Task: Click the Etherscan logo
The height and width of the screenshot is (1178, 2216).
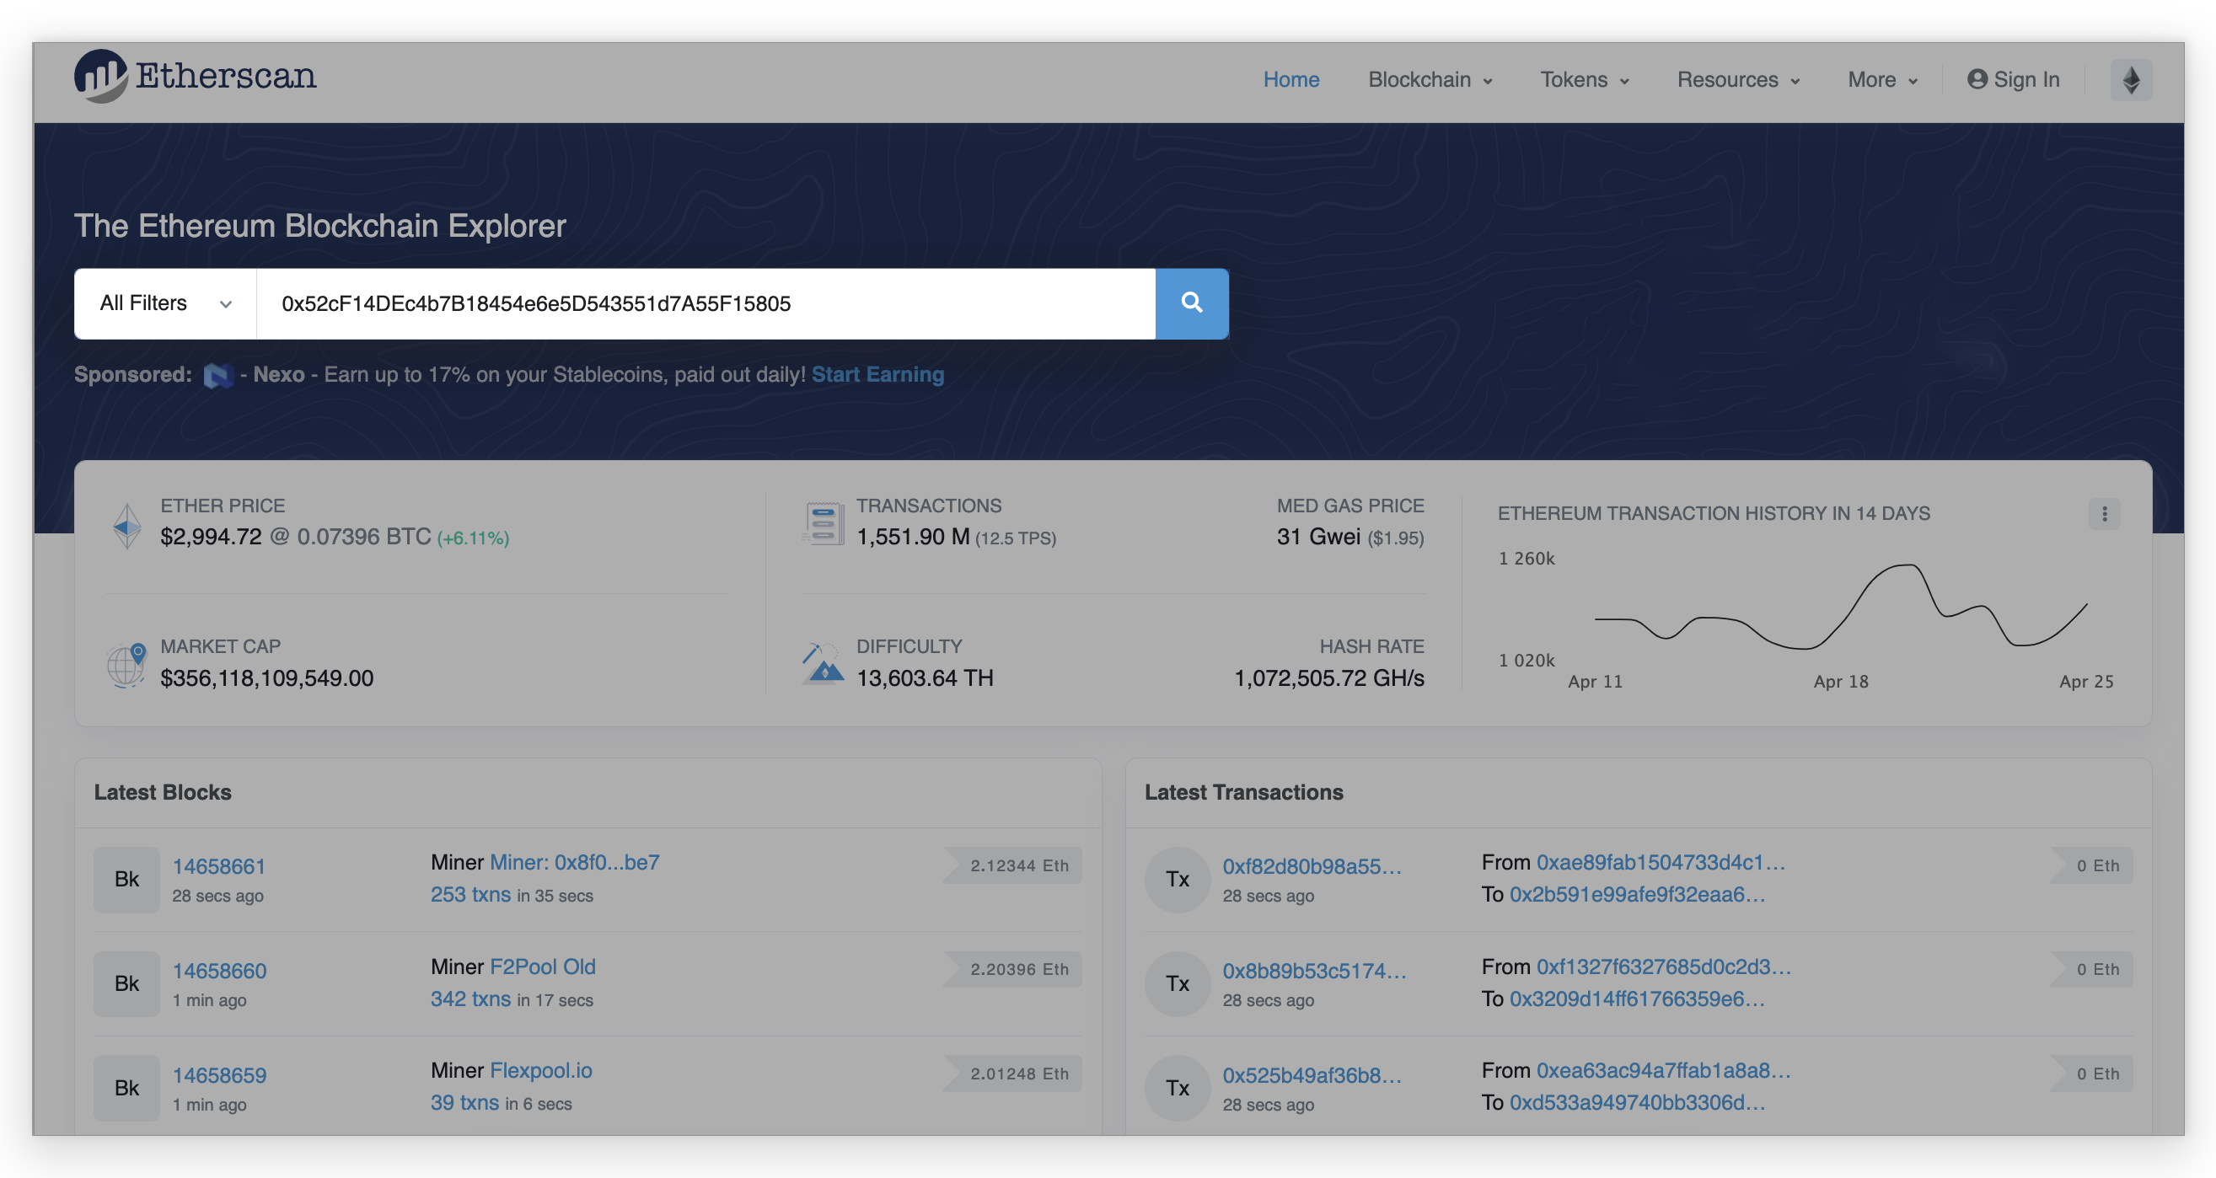Action: click(196, 77)
